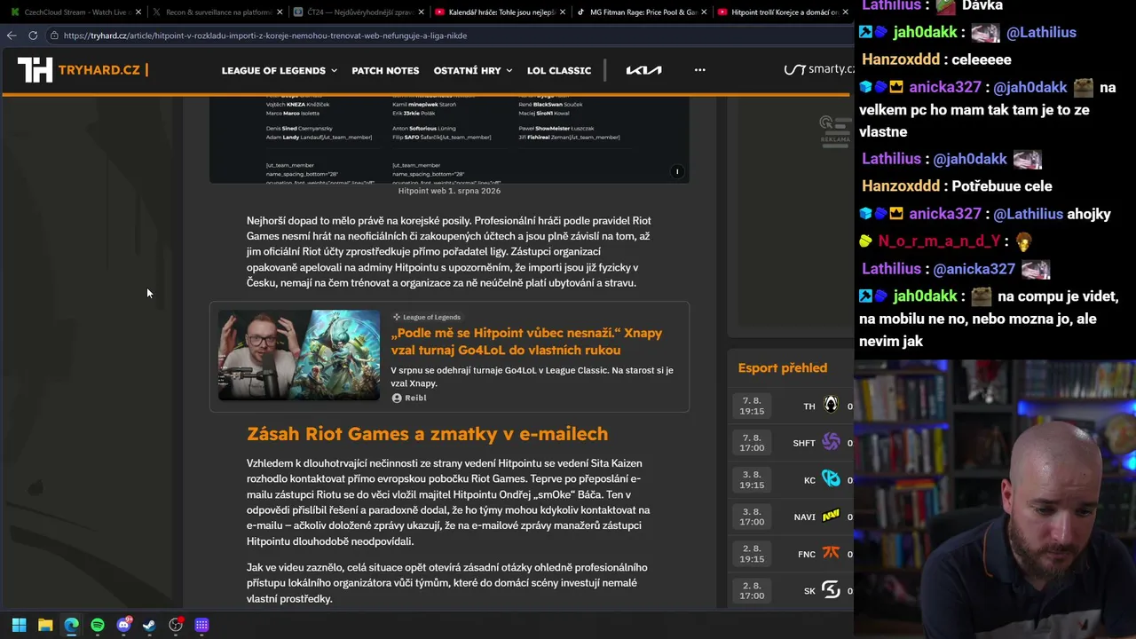
Task: Close the ČT24 tab
Action: pos(421,12)
